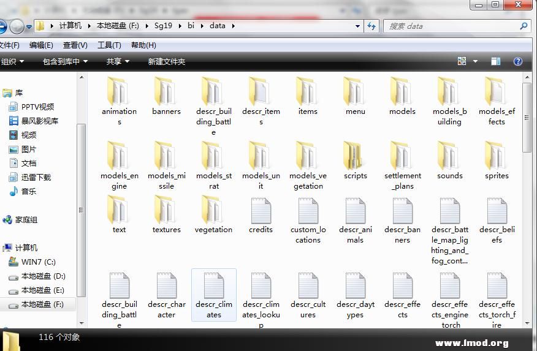Screen dimensions: 537x351
Task: Select the models_engine folder
Action: (x=119, y=165)
